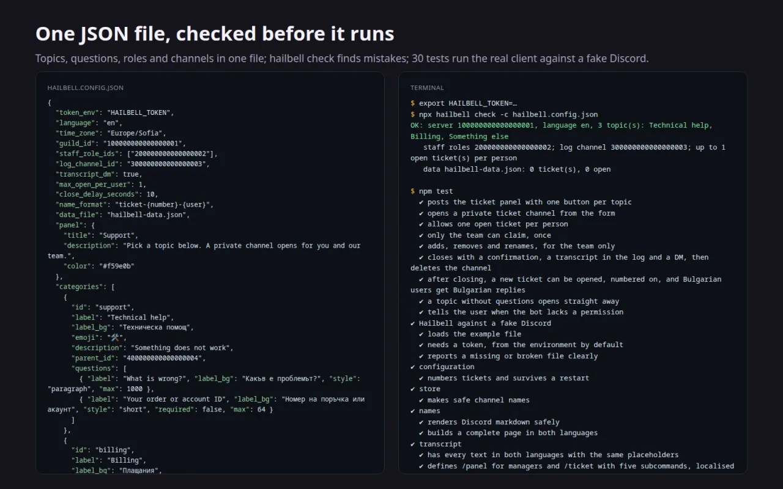783x489 pixels.
Task: Click the "language": "en" config line
Action: click(x=89, y=123)
